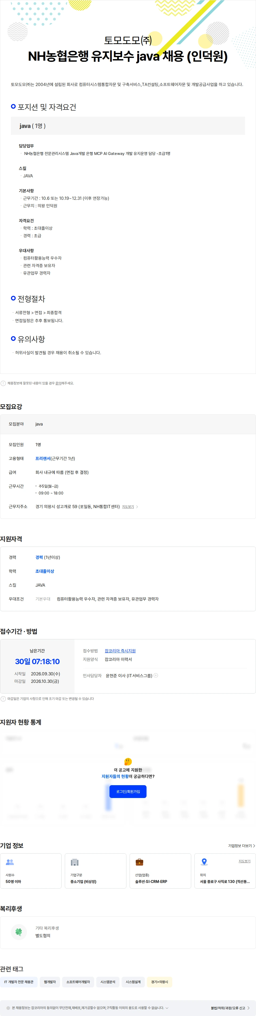This screenshot has height=1016, width=256.
Task: Click the blue circle bullet before 포지션 및 자격요건
Action: pos(13,107)
